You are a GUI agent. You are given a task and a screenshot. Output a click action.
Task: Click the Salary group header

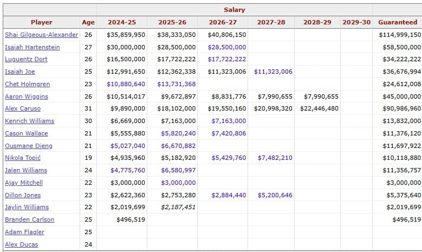tap(234, 10)
